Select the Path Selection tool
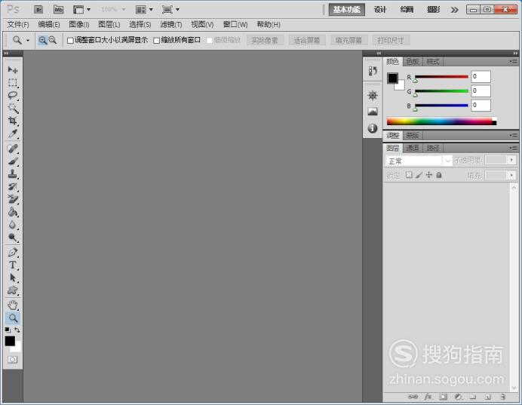Viewport: 522px width, 405px height. coord(13,278)
